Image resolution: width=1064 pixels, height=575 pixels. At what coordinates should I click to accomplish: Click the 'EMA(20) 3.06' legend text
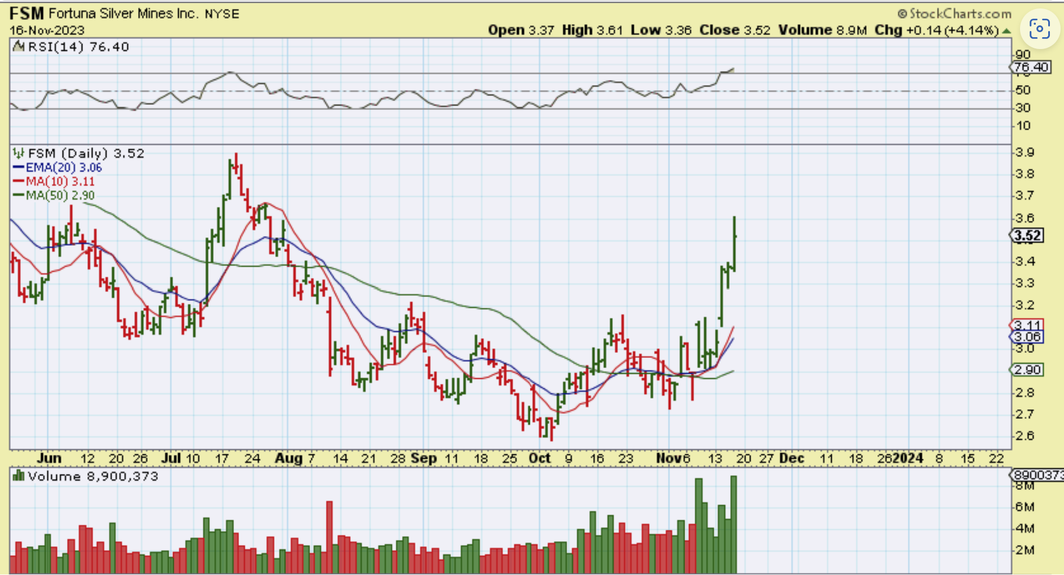64,167
